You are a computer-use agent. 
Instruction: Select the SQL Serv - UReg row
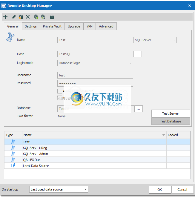(x=97, y=148)
